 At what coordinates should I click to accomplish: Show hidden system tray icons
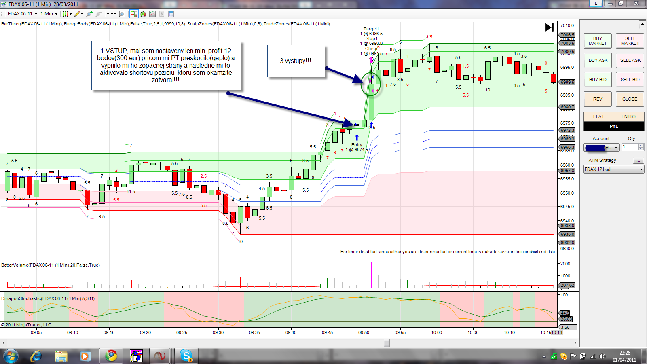tap(544, 356)
